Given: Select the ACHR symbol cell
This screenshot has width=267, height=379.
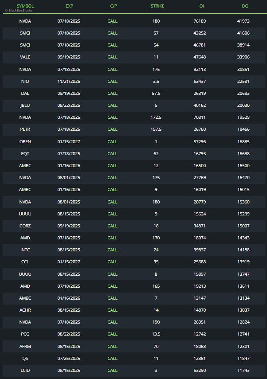Looking at the screenshot, I should click(25, 310).
